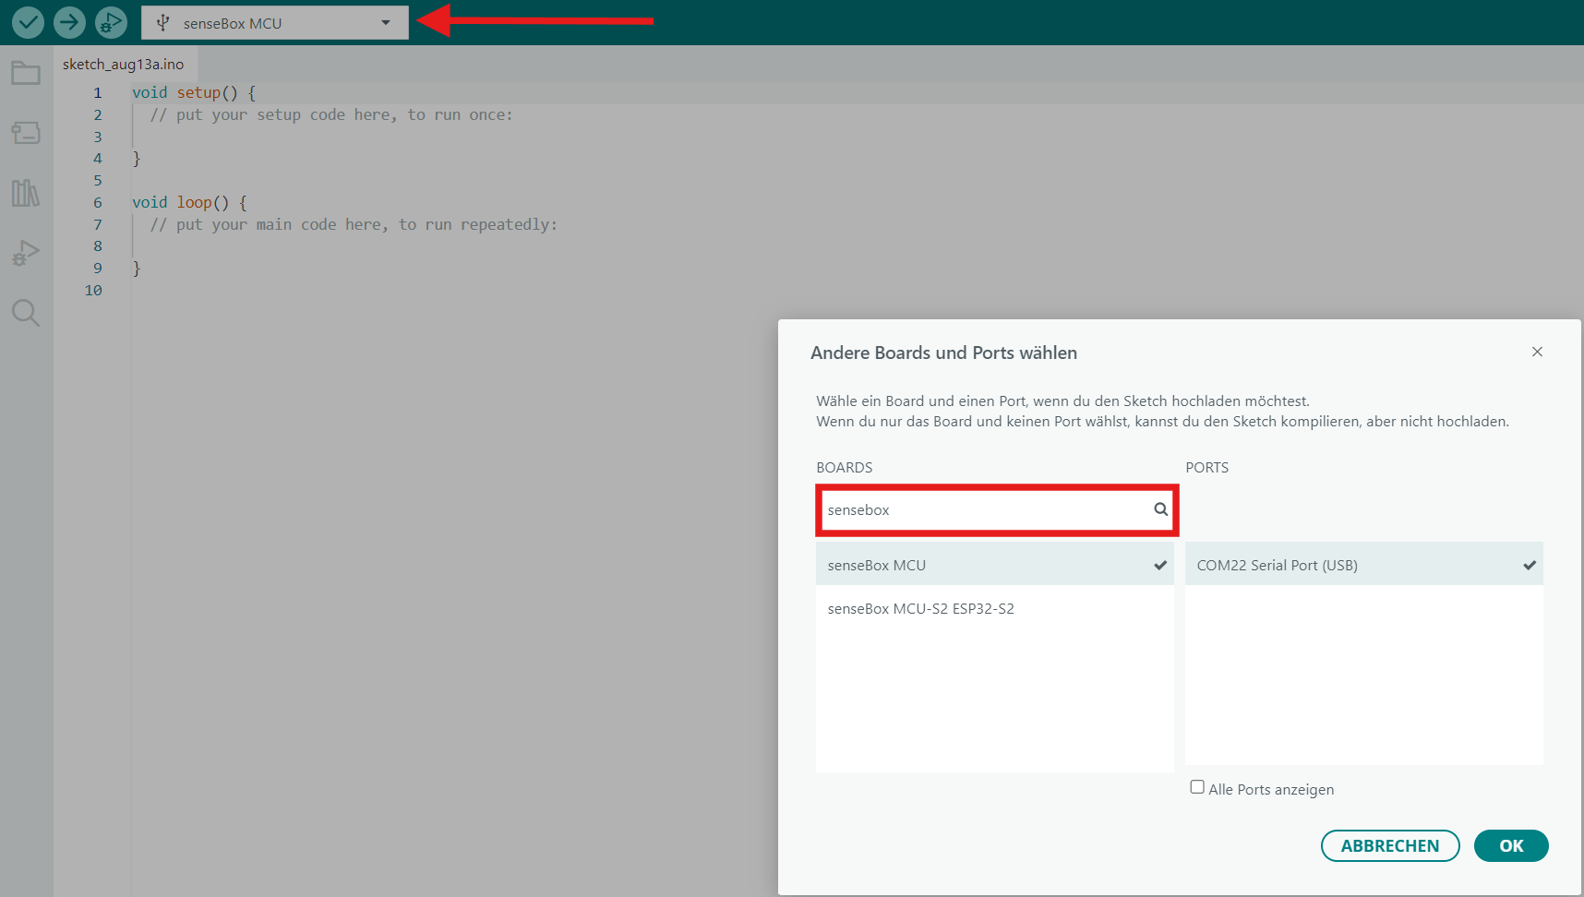The height and width of the screenshot is (897, 1584).
Task: Expand the senseBox MCU board selector dropdown
Action: (x=274, y=23)
